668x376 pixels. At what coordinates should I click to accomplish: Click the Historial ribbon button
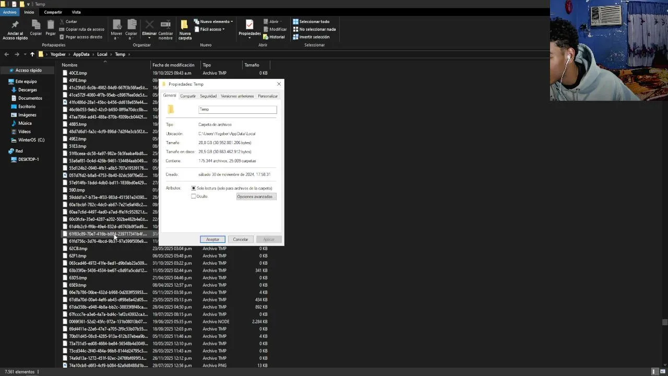pyautogui.click(x=274, y=37)
